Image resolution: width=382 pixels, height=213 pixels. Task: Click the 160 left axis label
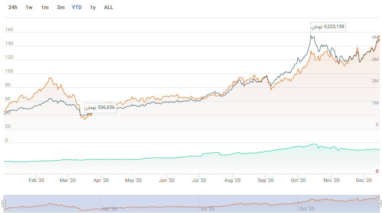coord(9,30)
